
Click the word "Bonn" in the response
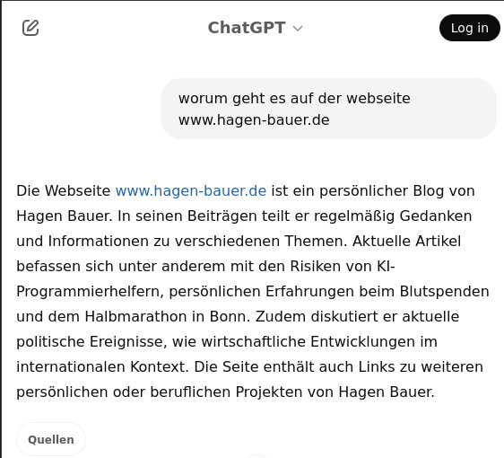(230, 317)
